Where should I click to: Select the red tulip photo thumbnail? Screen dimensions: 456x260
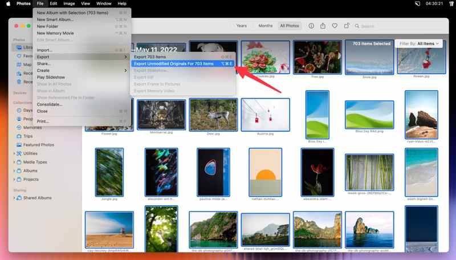[x=317, y=172]
